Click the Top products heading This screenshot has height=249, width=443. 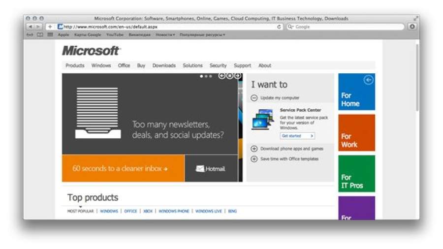tap(93, 198)
